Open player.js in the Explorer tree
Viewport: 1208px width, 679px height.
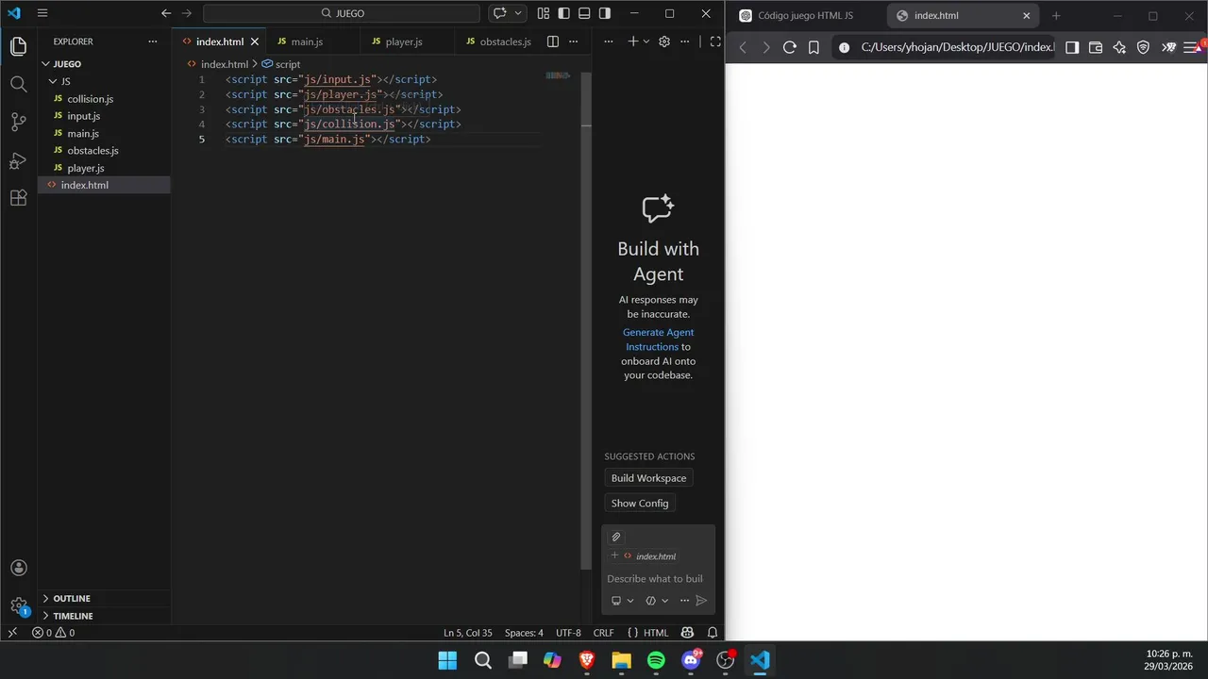86,168
